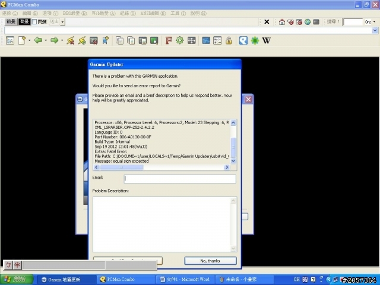Expand the forward arrow dropdown

[62, 40]
